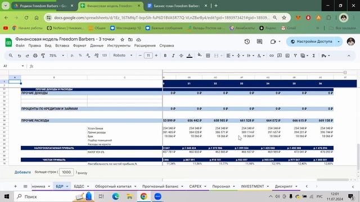Click the Name Box showing A1
360x202 pixels.
[13, 66]
